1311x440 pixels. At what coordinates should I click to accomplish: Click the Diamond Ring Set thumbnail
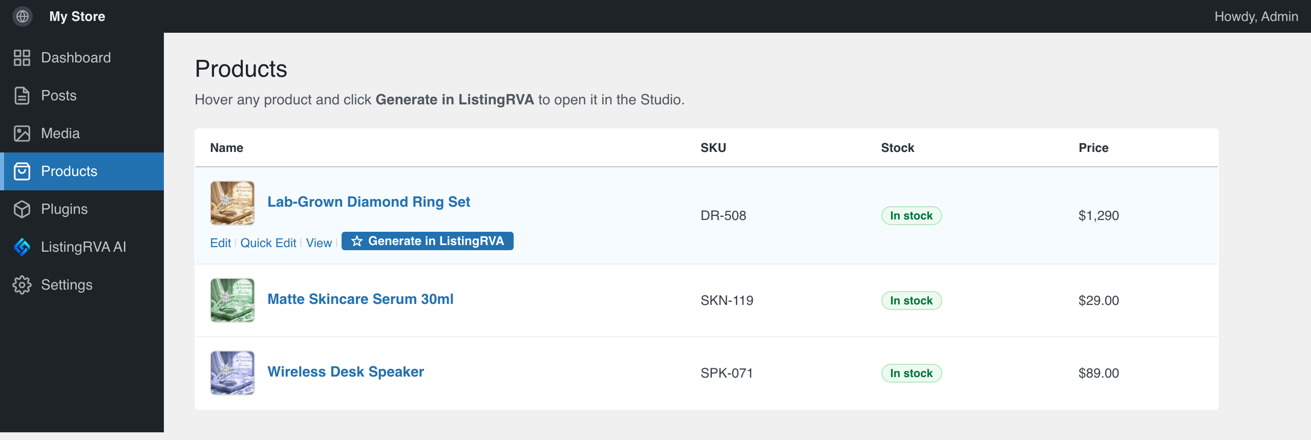point(232,203)
